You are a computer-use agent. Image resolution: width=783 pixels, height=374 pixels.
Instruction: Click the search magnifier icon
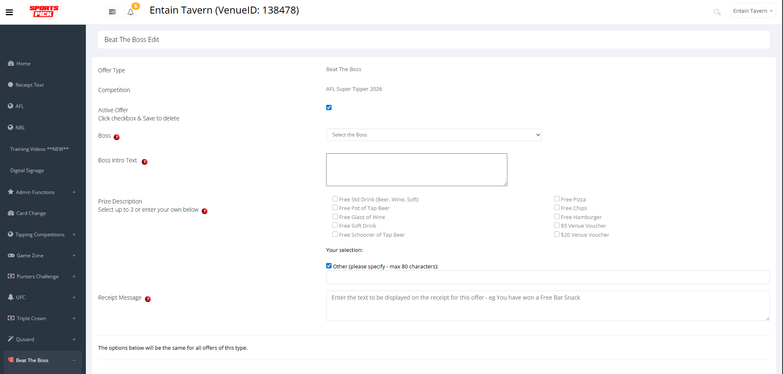(x=717, y=12)
